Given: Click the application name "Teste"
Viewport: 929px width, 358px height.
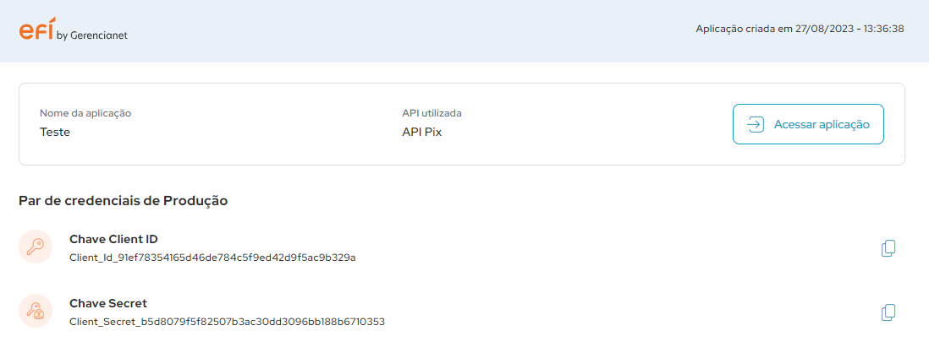Looking at the screenshot, I should point(55,132).
